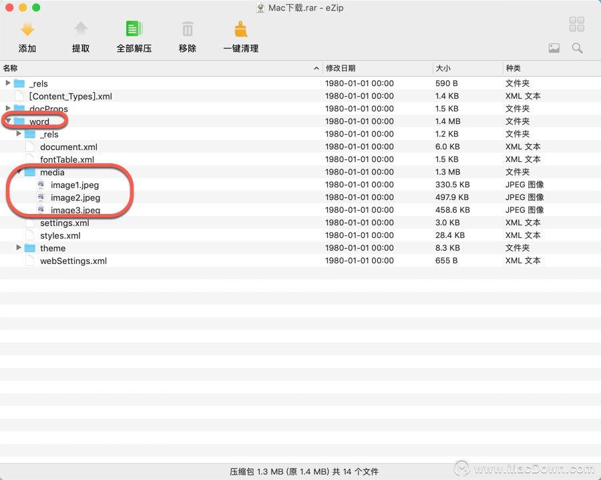This screenshot has height=480, width=601.
Task: Click the 1.3 MB media size cell
Action: click(447, 172)
